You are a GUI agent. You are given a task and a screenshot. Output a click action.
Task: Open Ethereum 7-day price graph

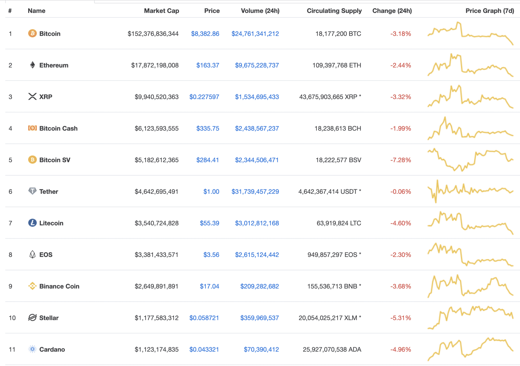point(470,65)
